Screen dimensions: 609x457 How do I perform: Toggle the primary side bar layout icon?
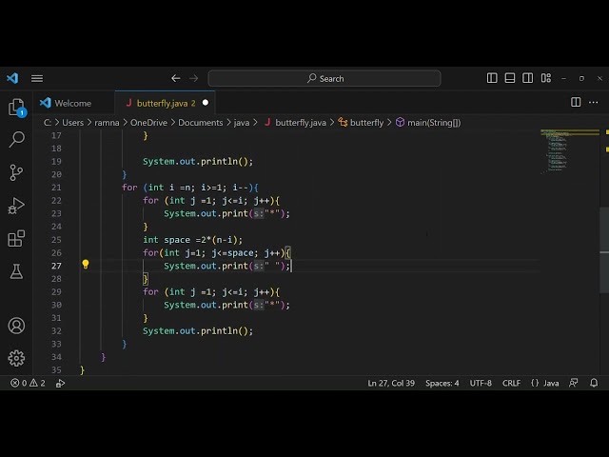pos(492,78)
